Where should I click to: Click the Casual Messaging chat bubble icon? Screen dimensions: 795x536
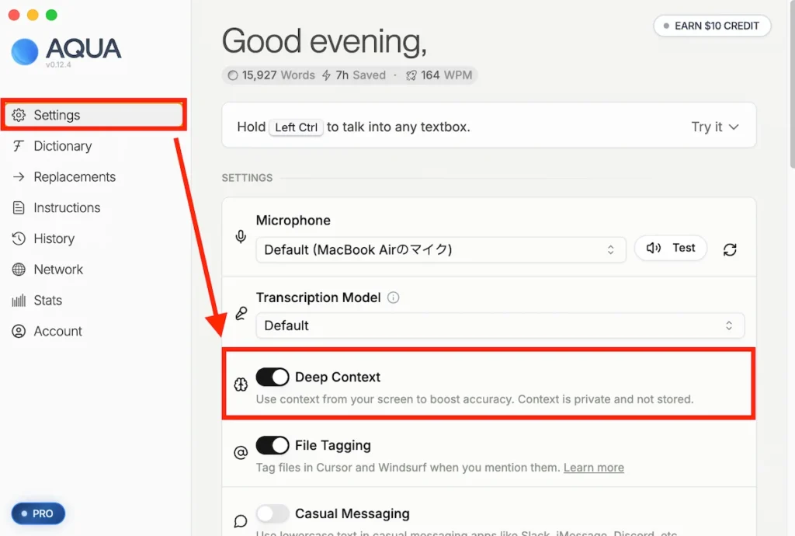[x=241, y=520]
